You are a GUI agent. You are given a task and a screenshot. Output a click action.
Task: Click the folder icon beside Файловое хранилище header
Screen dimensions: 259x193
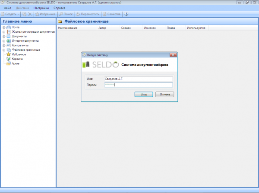click(60, 21)
